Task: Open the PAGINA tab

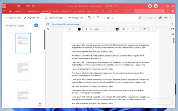Action: point(56,11)
